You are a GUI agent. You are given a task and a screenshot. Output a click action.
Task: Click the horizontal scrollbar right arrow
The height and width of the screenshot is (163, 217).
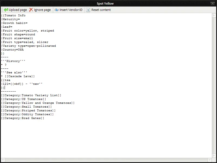point(210,160)
